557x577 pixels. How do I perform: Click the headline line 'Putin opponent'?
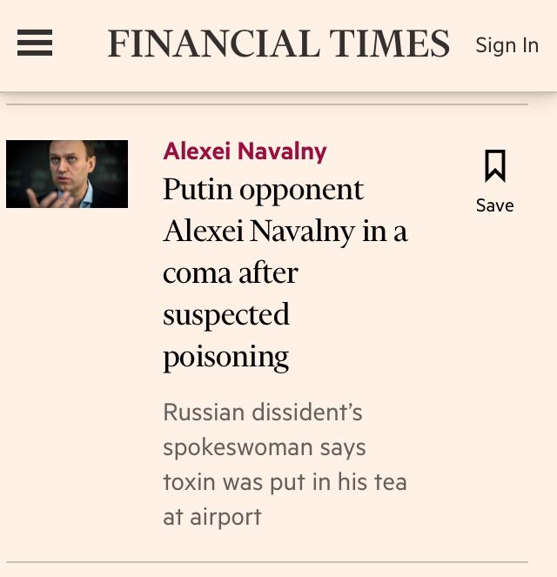[x=263, y=190]
